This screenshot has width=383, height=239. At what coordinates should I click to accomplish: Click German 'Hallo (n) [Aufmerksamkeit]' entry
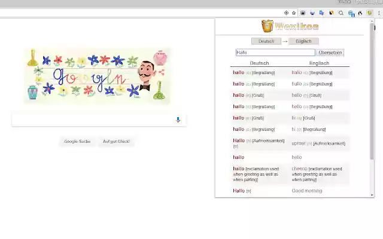point(259,143)
